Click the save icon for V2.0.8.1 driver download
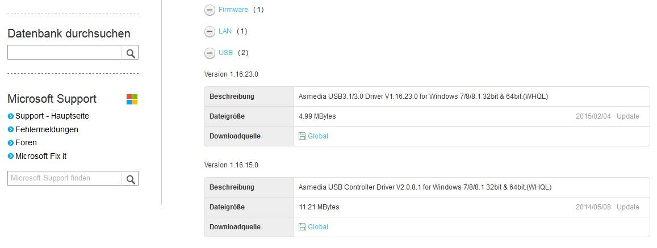The height and width of the screenshot is (248, 657). tap(302, 227)
